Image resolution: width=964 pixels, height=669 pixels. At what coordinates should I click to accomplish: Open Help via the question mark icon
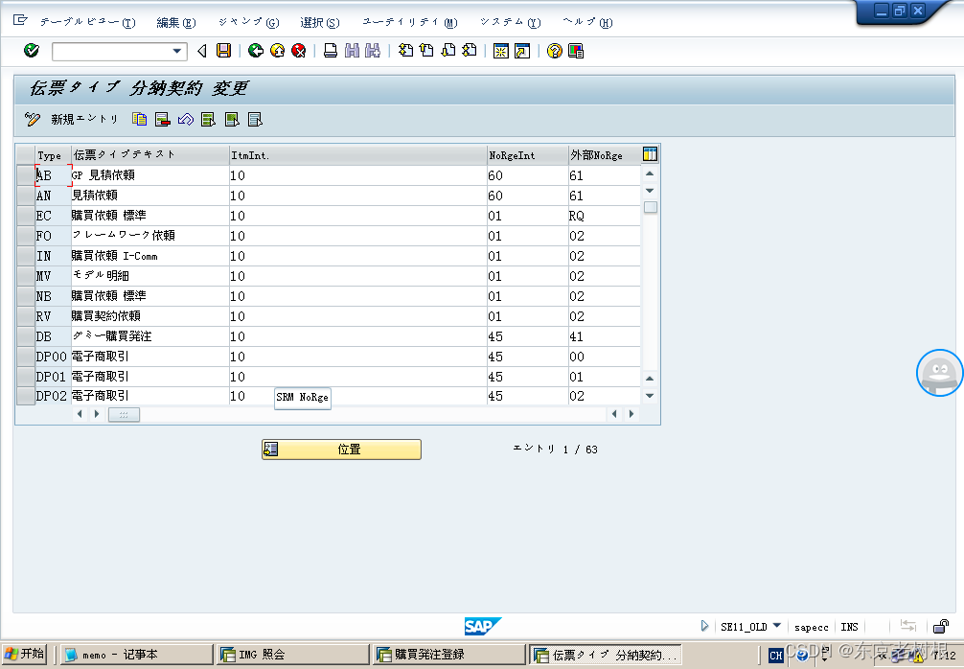coord(554,51)
